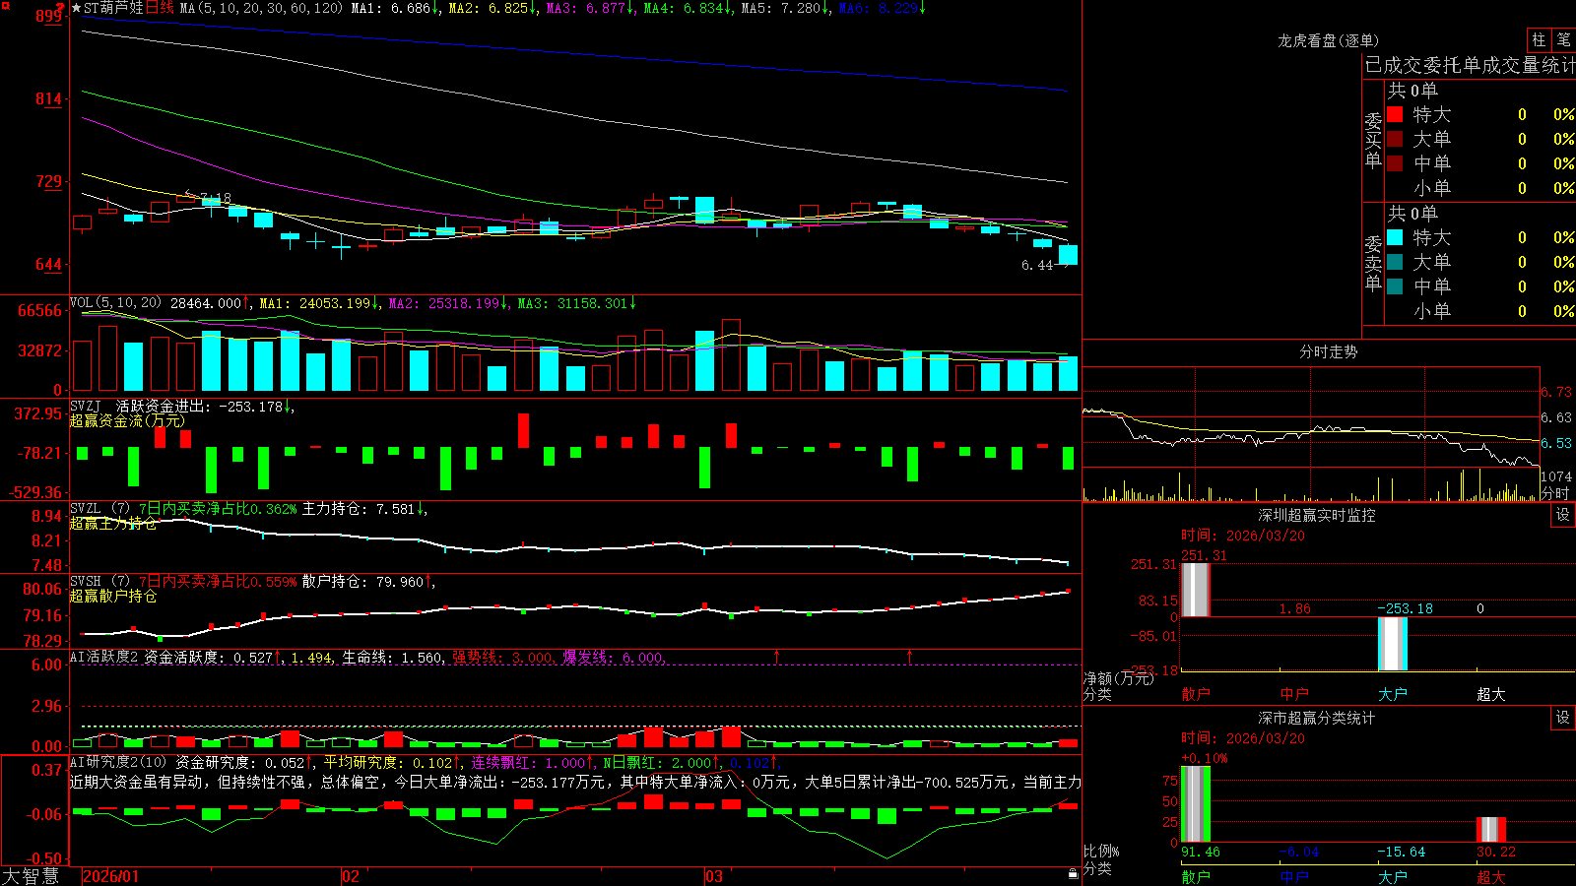Click the 设 settings icon for 深市超赢分类统计
The width and height of the screenshot is (1576, 886).
[x=1563, y=718]
